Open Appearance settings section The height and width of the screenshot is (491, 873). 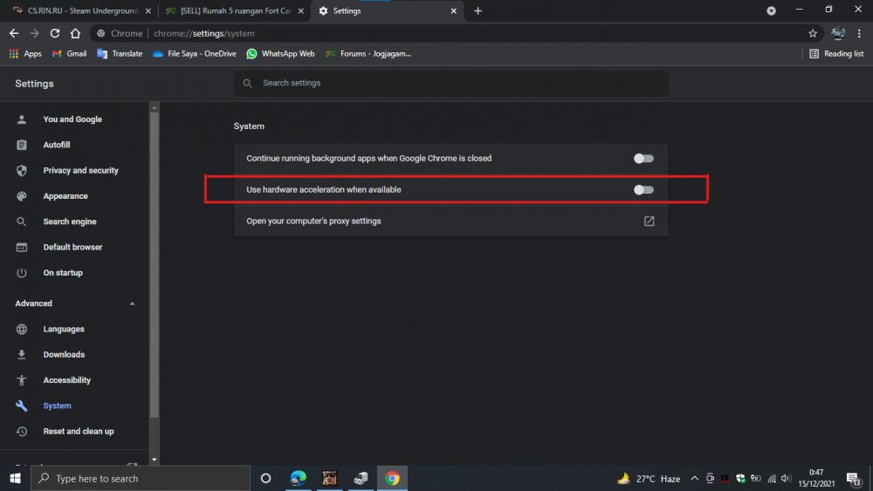(x=65, y=195)
